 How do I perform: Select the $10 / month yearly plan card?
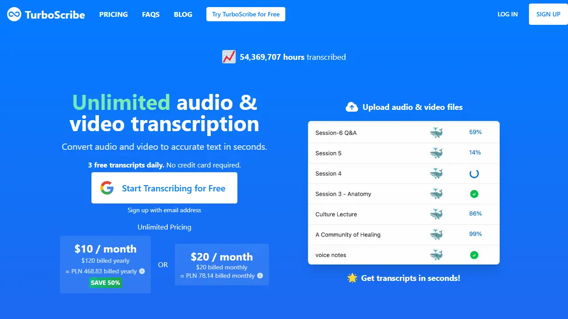[105, 265]
